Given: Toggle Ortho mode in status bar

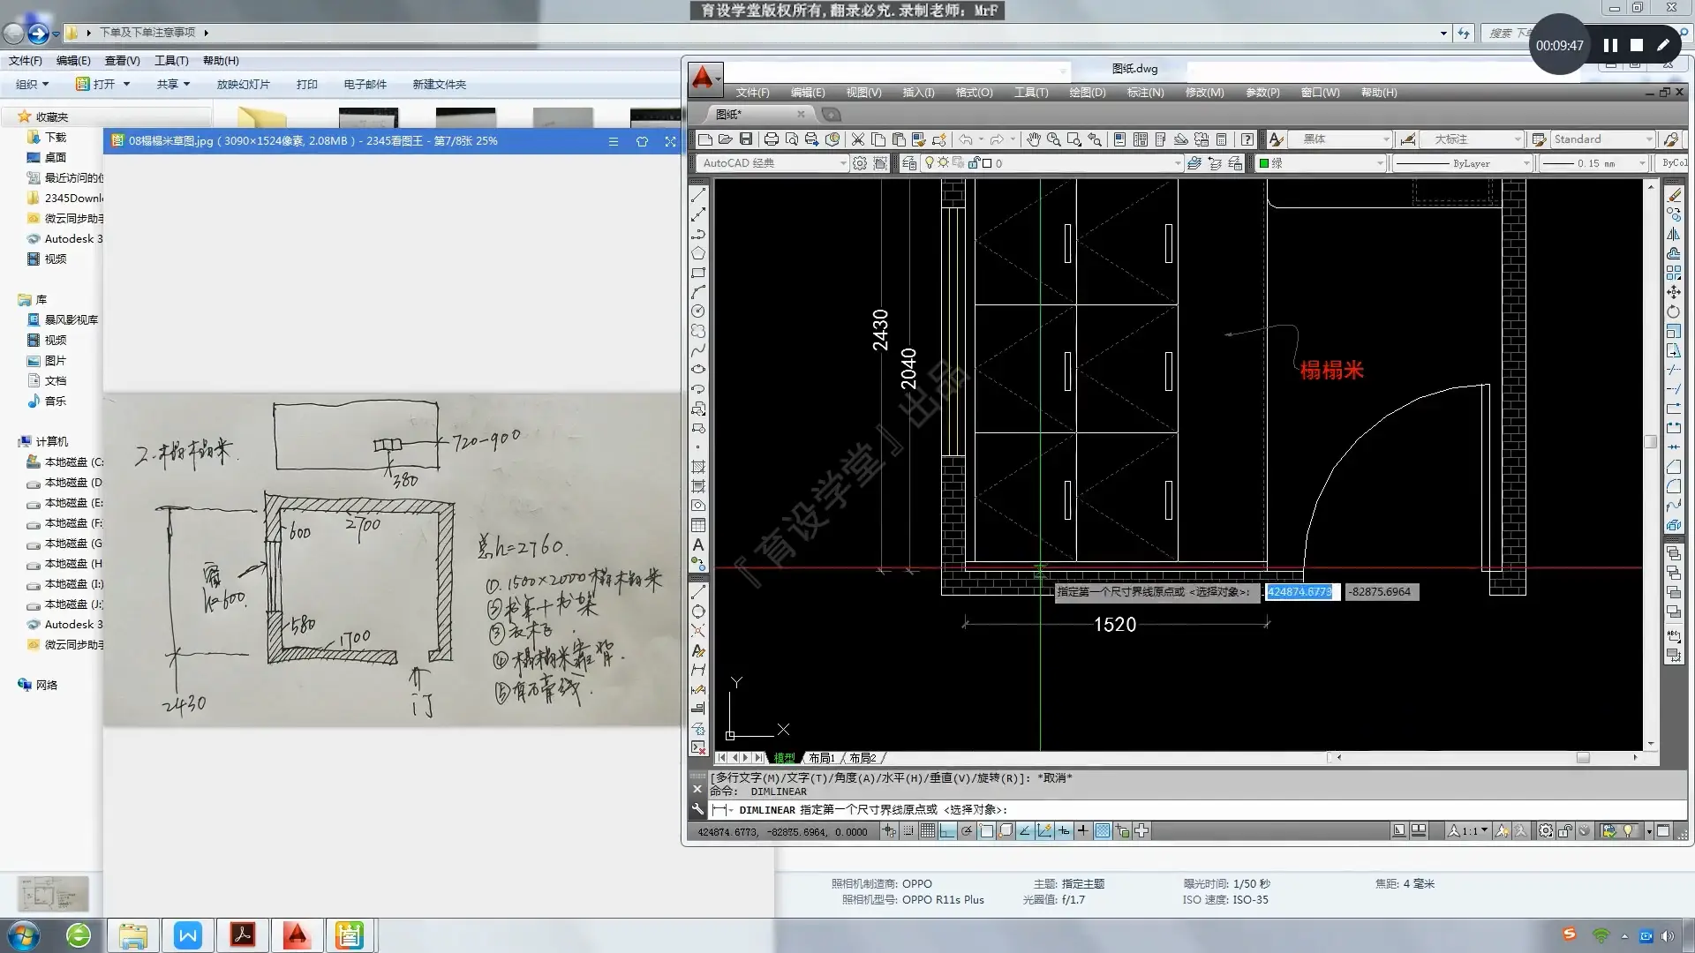Looking at the screenshot, I should click(x=947, y=831).
